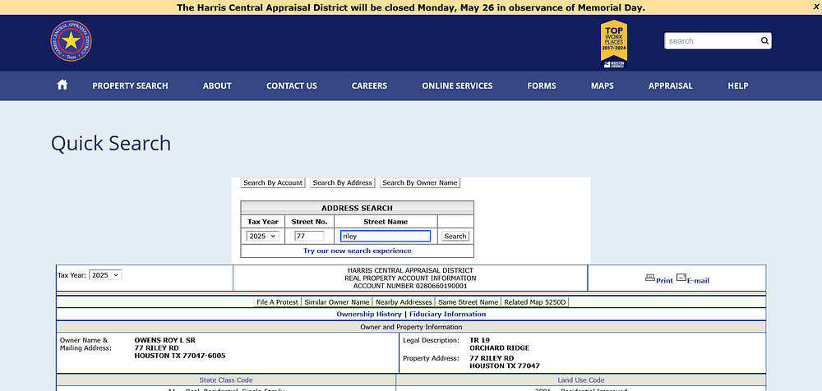This screenshot has height=391, width=822.
Task: Click the envelope icon beside E-mail
Action: (681, 278)
